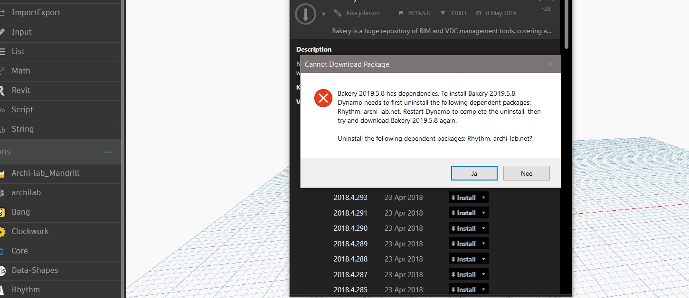Open Archi-lab_Mandrill package in library
Viewport: 689px width, 298px height.
60,173
